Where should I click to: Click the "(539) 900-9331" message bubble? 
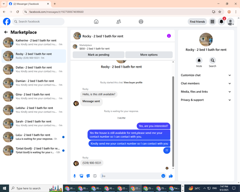tap(92, 163)
